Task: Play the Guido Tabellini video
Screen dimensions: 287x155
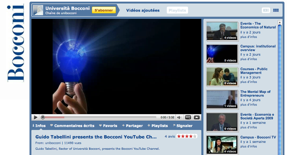Action: (36, 117)
